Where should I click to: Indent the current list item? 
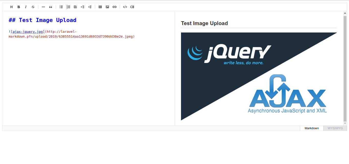tap(83, 7)
